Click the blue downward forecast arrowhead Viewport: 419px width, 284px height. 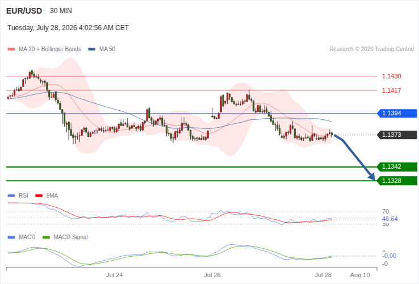(x=372, y=177)
